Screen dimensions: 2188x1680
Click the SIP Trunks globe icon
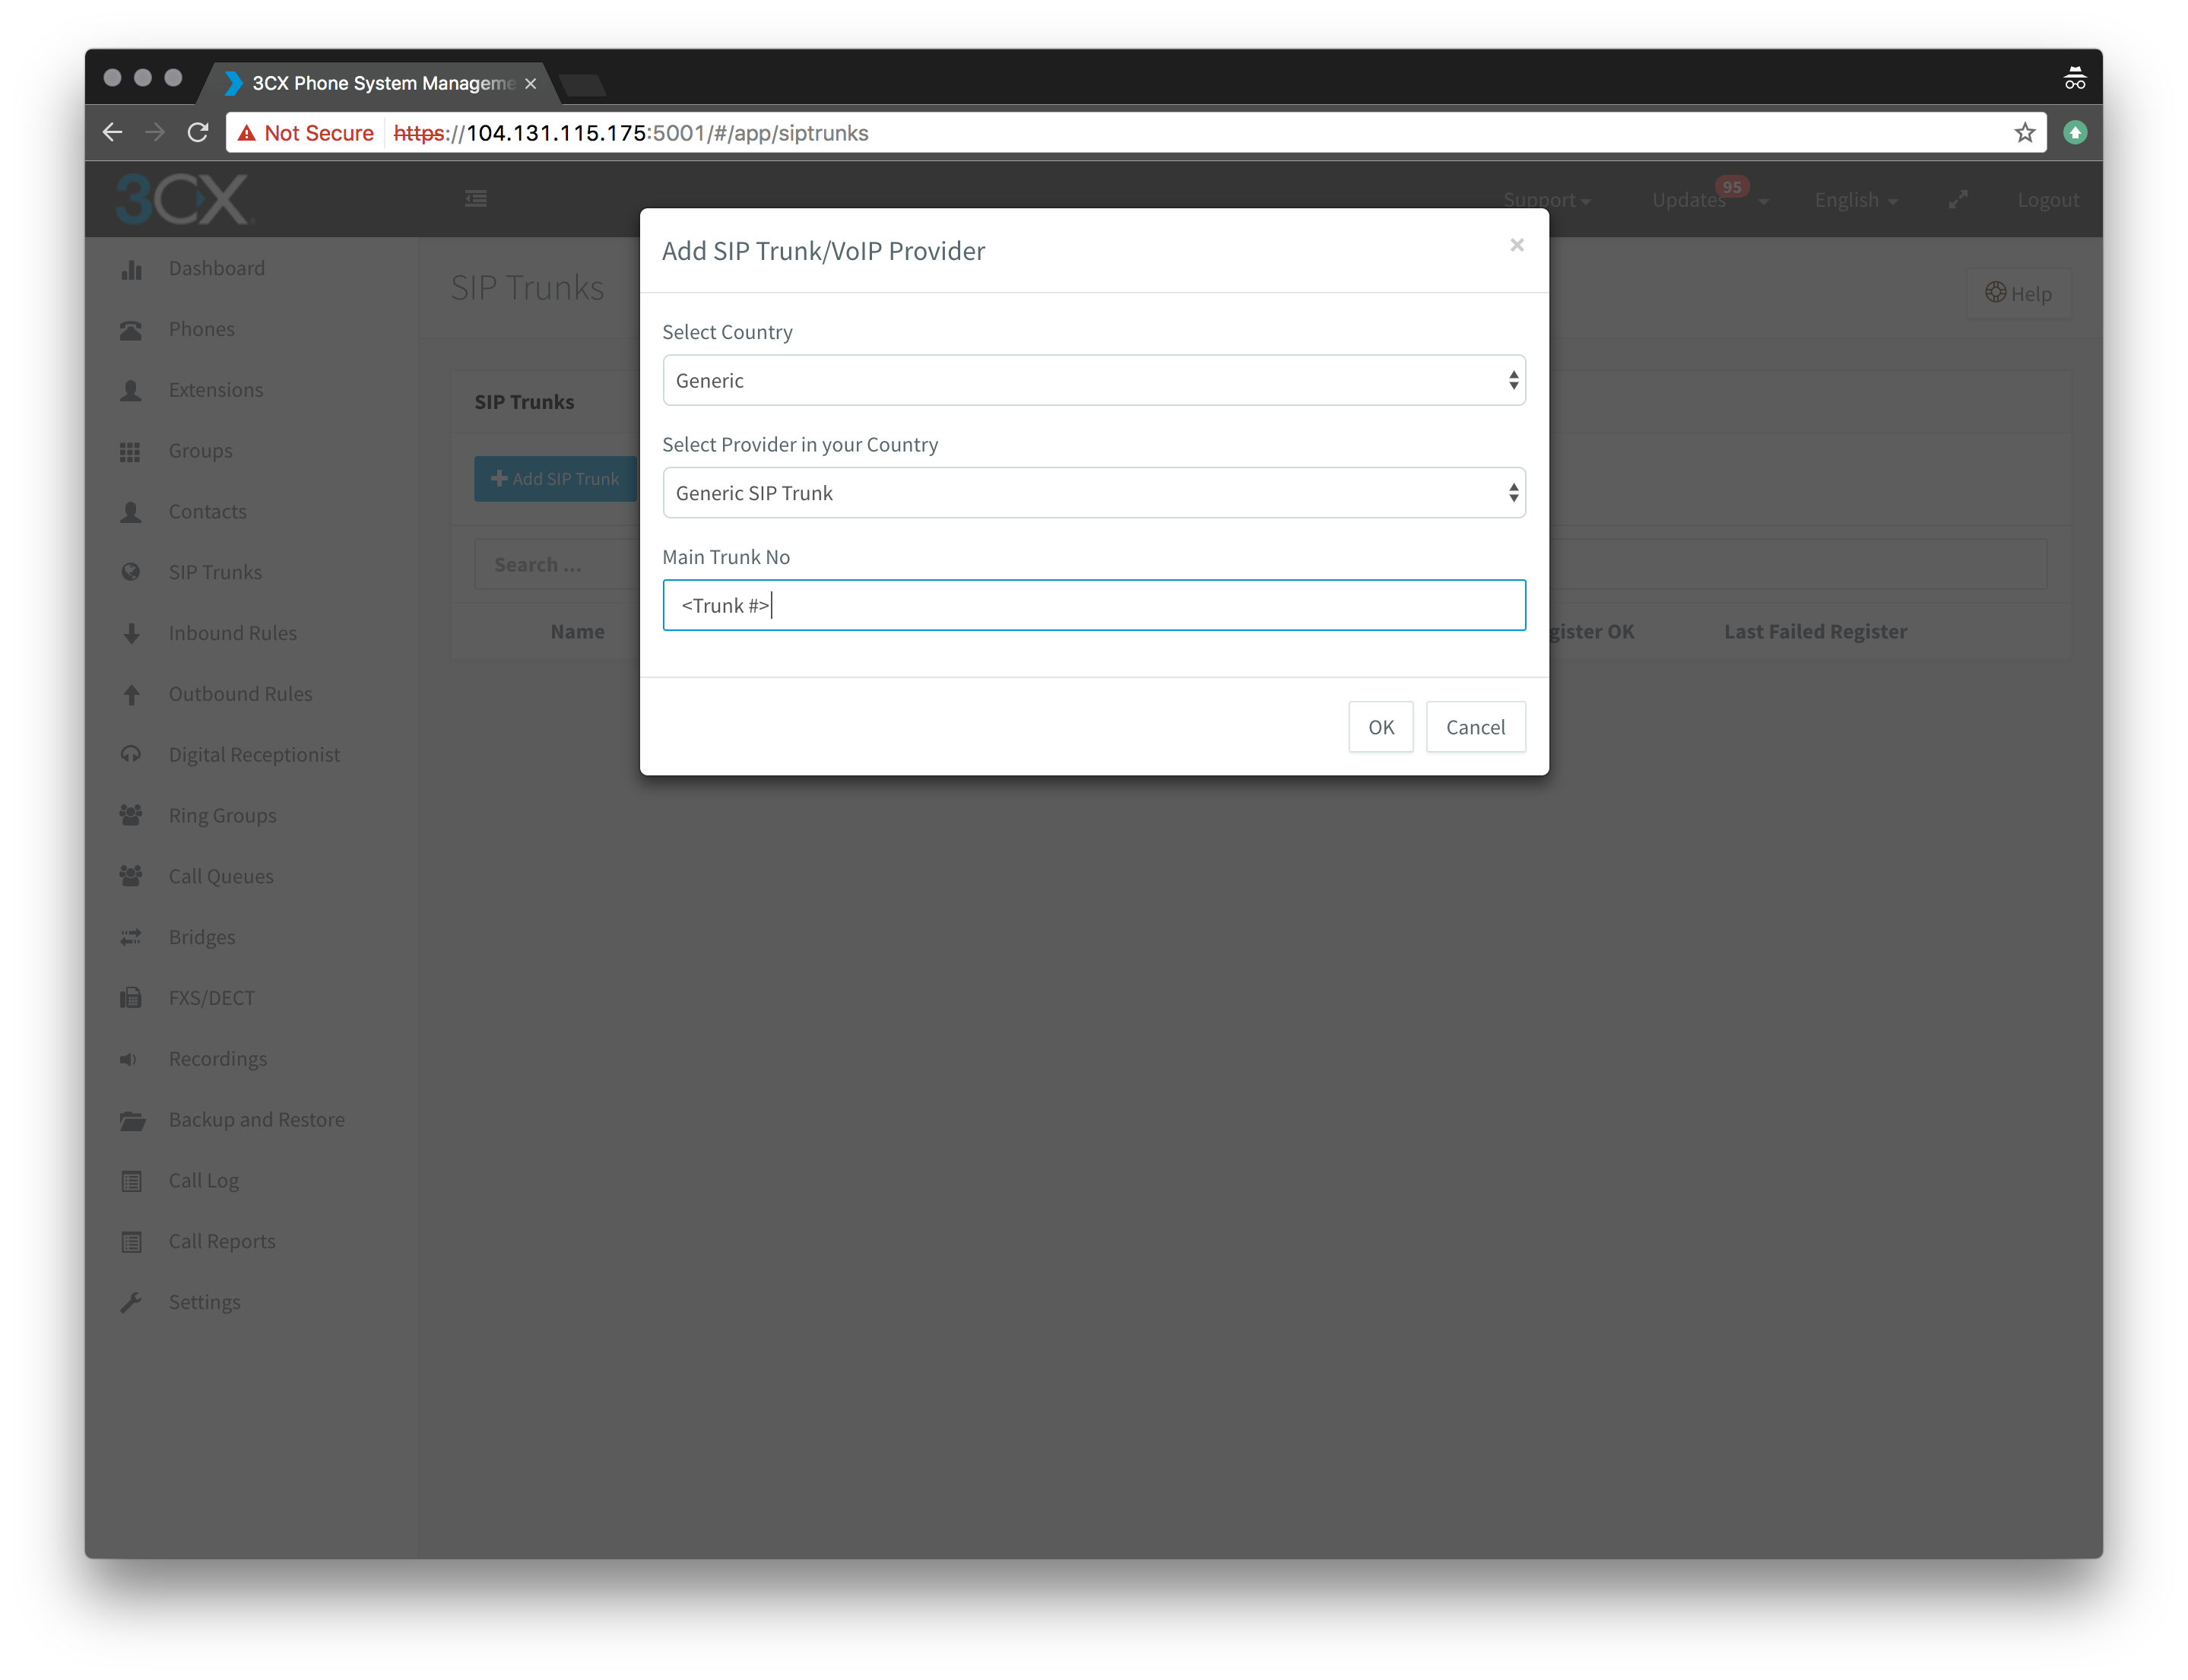[x=131, y=573]
